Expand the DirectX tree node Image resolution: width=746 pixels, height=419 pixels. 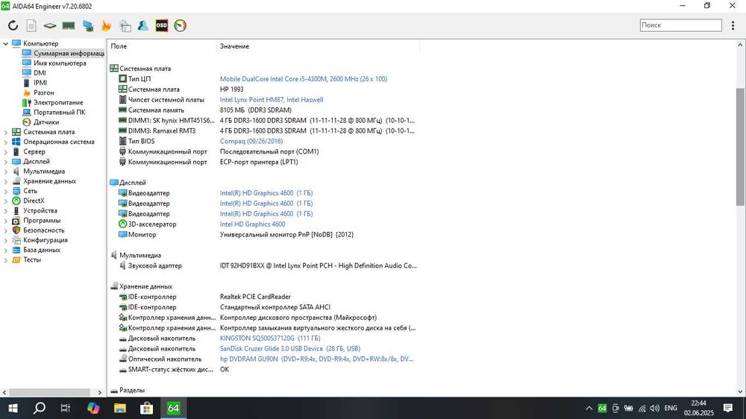[6, 201]
